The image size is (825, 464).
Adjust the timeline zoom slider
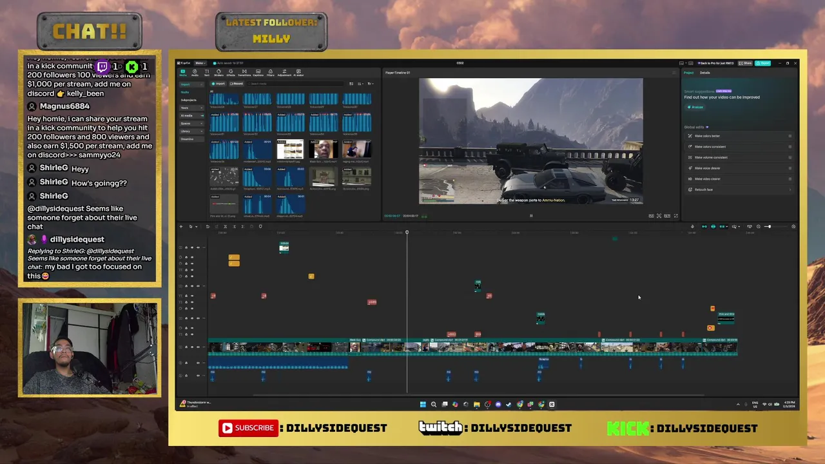click(768, 226)
